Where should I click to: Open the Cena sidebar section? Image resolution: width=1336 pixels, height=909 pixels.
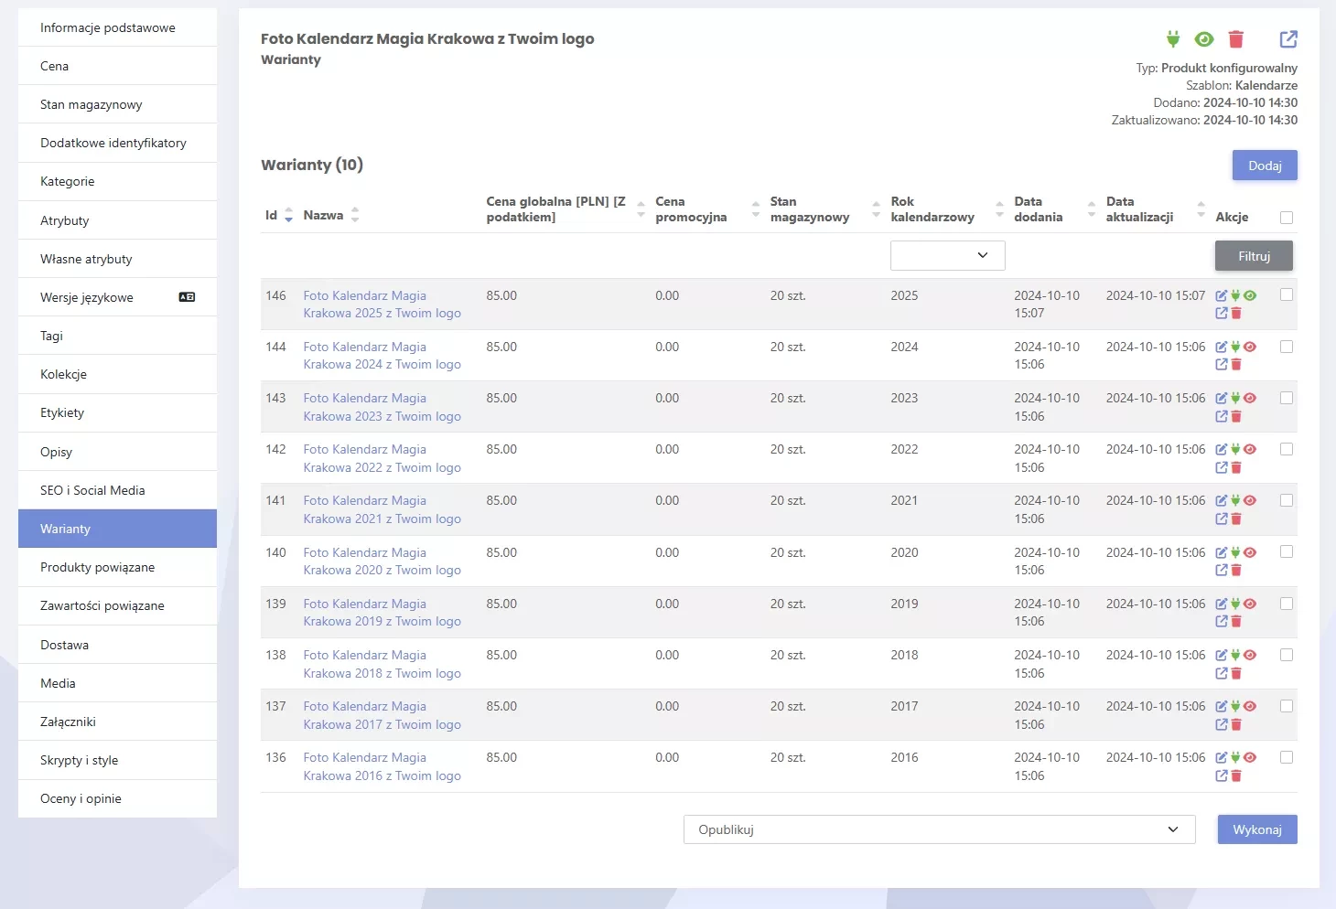117,66
